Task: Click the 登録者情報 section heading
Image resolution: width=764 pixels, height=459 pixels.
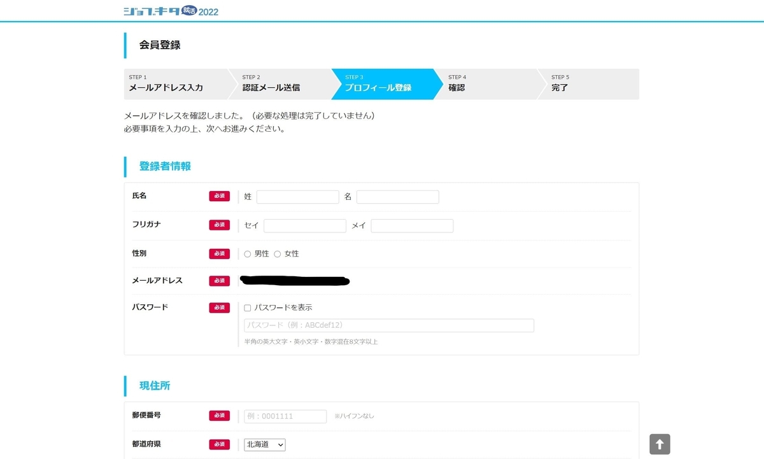Action: pyautogui.click(x=165, y=167)
